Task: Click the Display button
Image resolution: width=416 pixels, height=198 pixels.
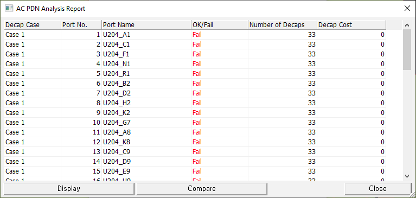Action: (x=69, y=189)
